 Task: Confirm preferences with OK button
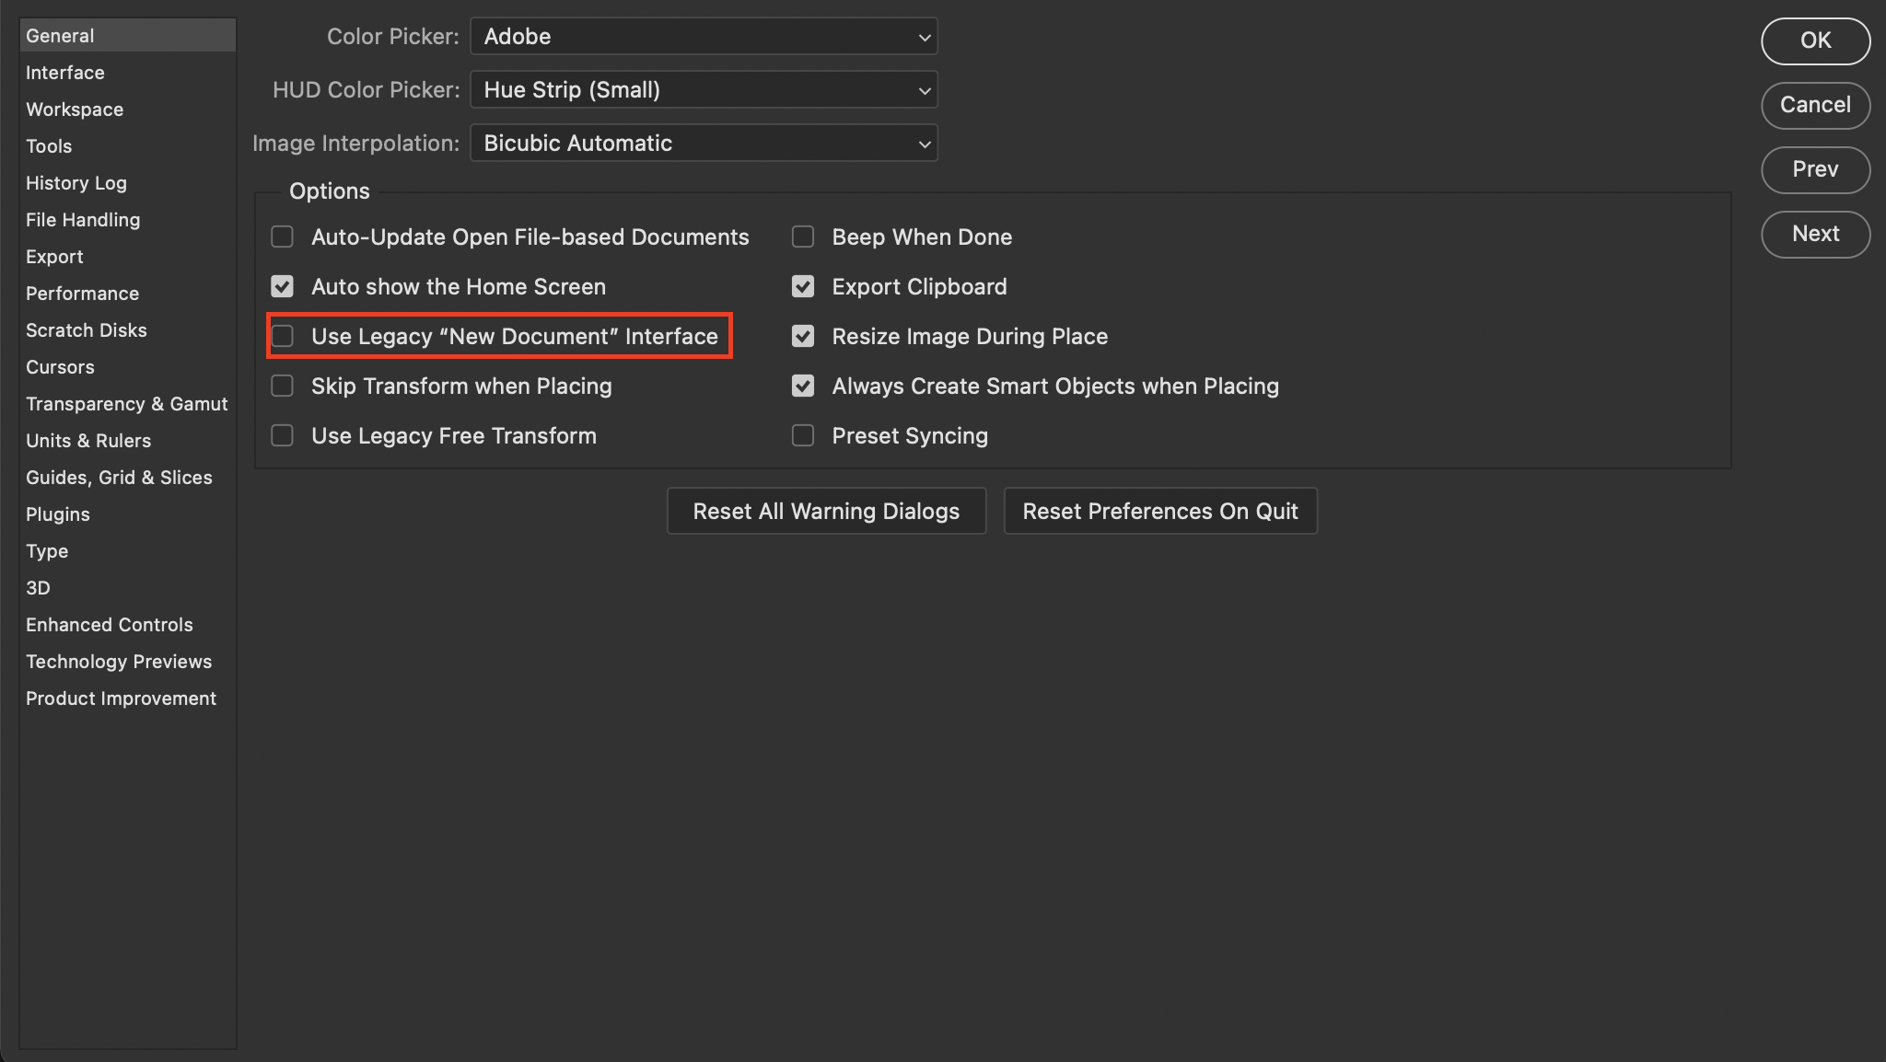[1815, 40]
